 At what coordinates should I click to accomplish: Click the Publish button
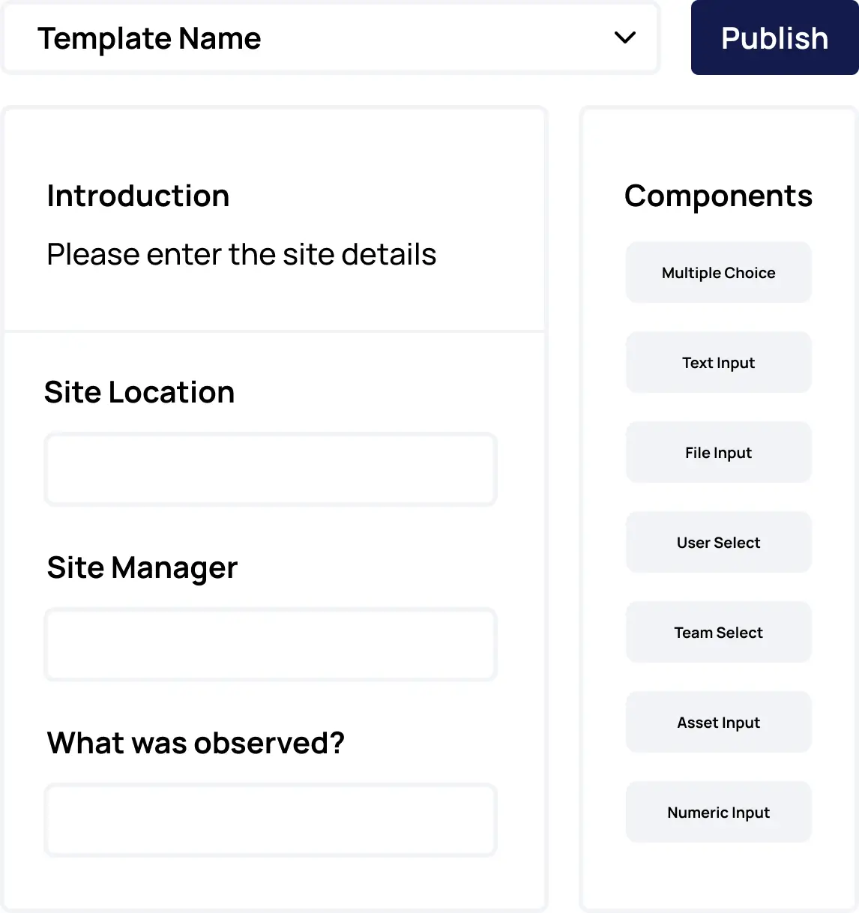tap(774, 37)
